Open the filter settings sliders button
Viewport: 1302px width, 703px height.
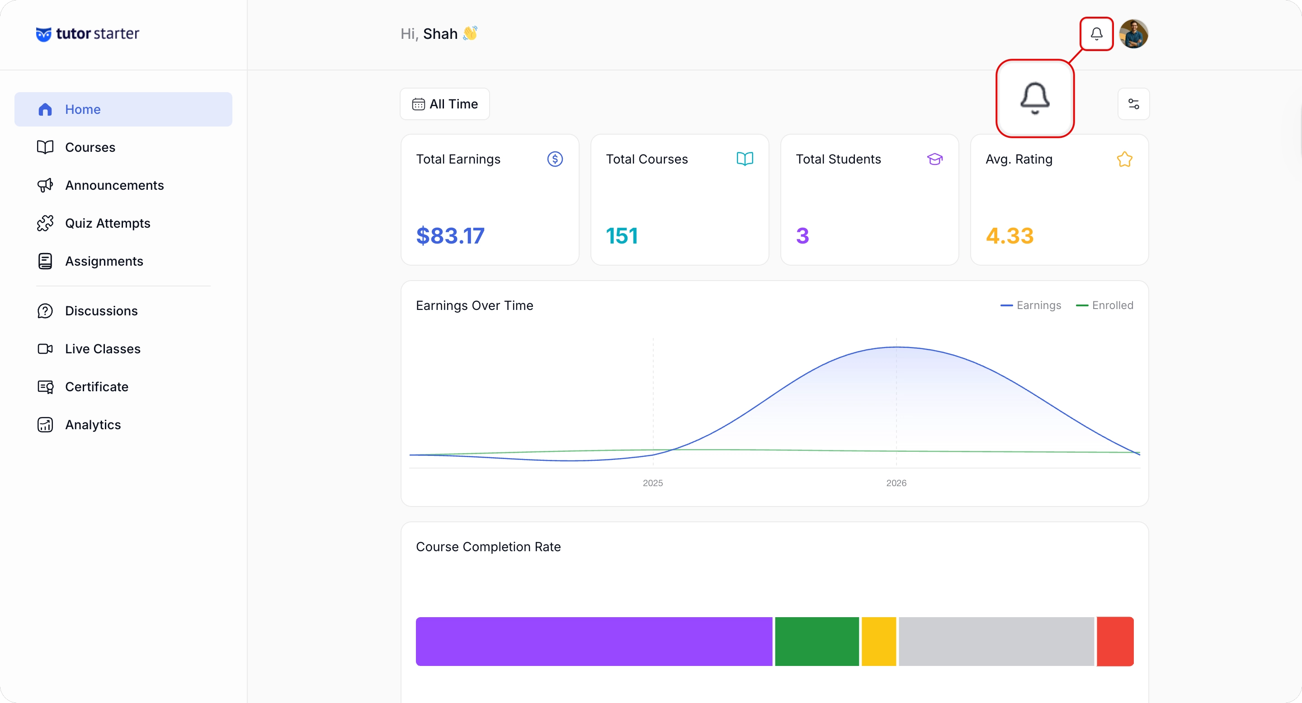coord(1134,104)
